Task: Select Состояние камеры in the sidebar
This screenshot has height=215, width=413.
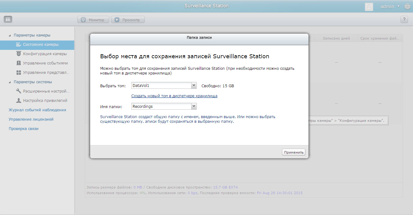Action: (x=37, y=45)
